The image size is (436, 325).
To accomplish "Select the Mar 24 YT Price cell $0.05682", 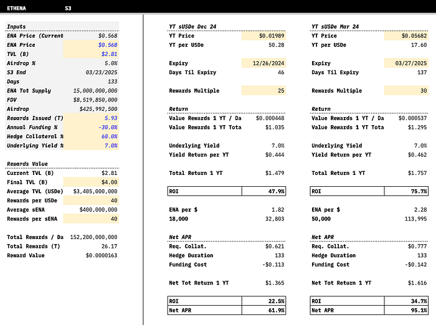I will pyautogui.click(x=406, y=35).
